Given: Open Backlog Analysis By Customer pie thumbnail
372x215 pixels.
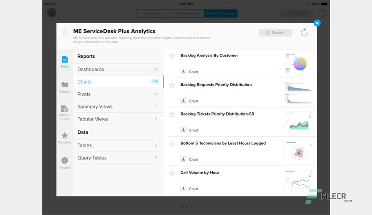Looking at the screenshot, I should [x=299, y=63].
